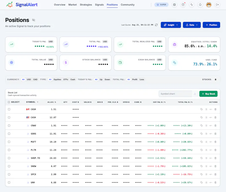Go to the Positions tab

pos(112,5)
